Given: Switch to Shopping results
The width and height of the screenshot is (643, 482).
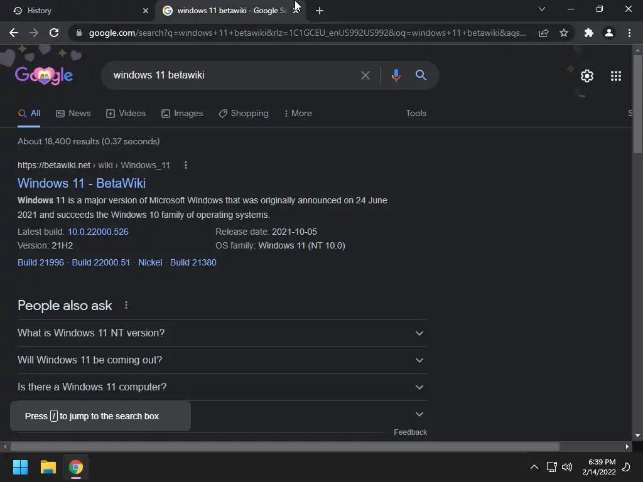Looking at the screenshot, I should (244, 114).
